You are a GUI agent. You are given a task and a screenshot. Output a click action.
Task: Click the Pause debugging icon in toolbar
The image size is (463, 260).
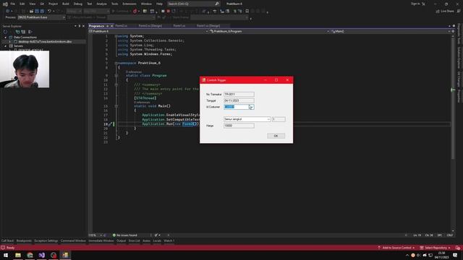tap(163, 12)
